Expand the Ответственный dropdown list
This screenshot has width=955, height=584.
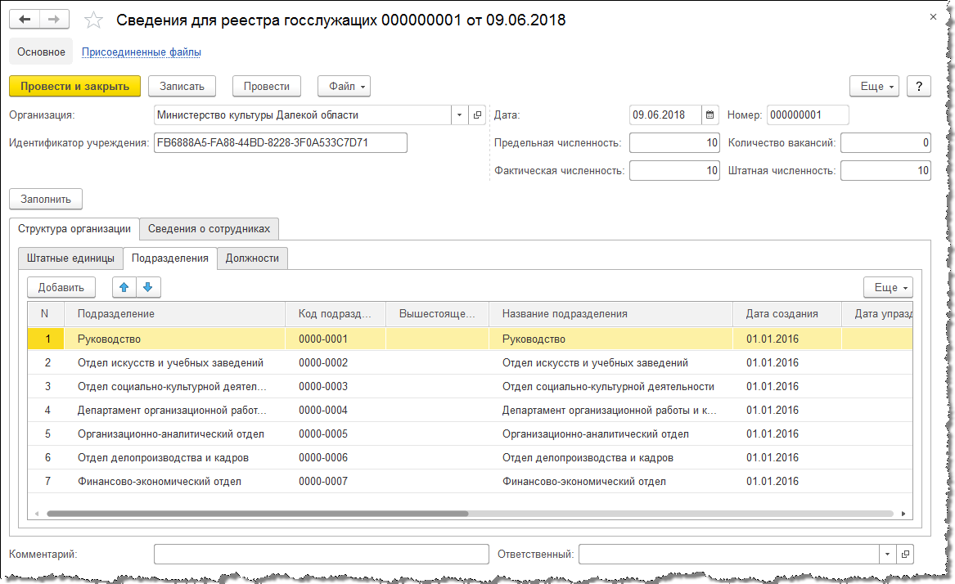(887, 555)
